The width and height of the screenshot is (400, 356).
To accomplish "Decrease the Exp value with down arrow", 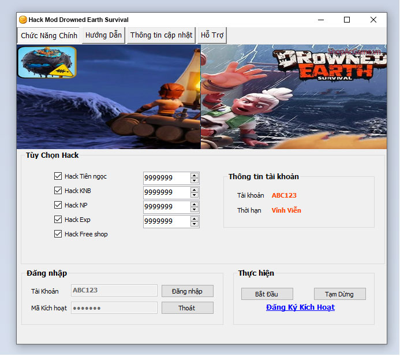I will click(x=195, y=224).
